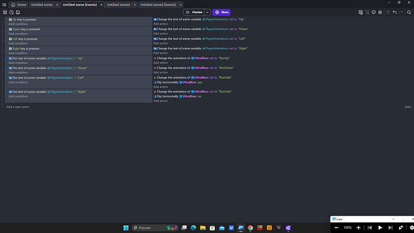Select action setting PlayerAnimation to "Right"
This screenshot has width=414, height=233.
200,49
